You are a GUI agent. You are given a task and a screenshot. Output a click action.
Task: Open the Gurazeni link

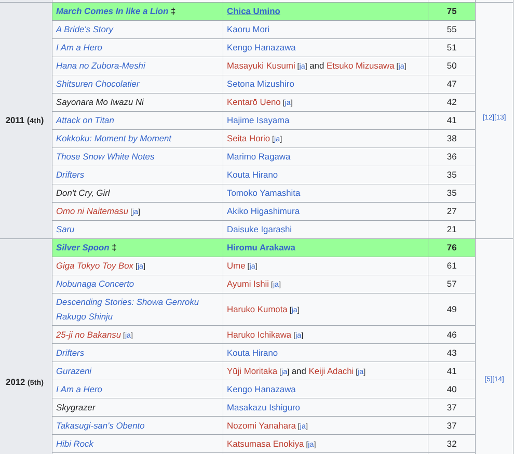(74, 371)
